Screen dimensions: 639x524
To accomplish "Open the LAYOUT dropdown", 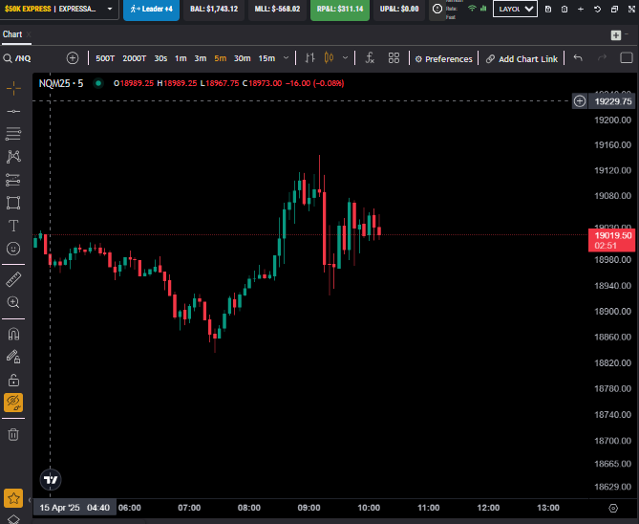I will point(515,9).
